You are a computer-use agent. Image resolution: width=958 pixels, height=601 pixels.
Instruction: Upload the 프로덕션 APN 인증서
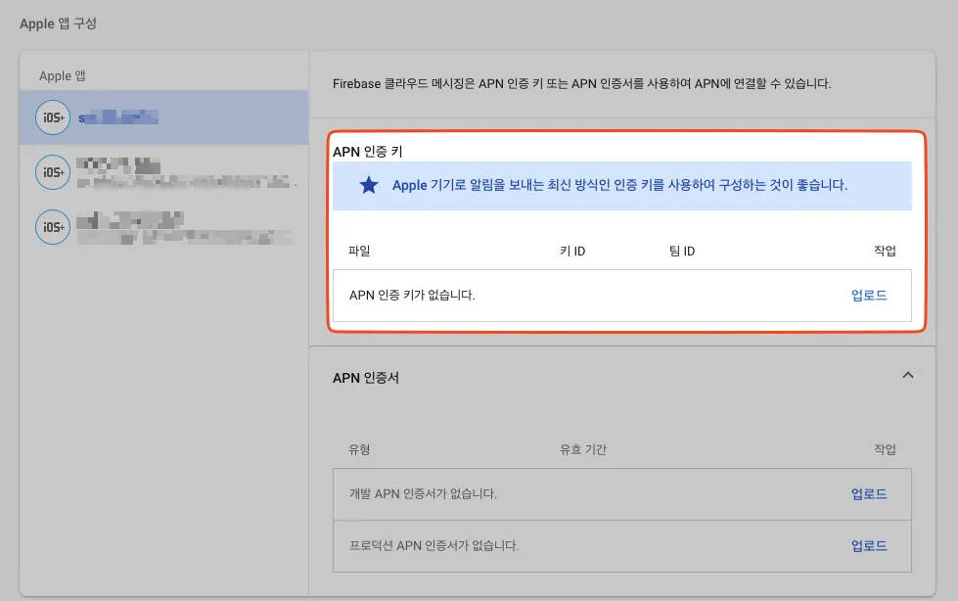coord(869,546)
